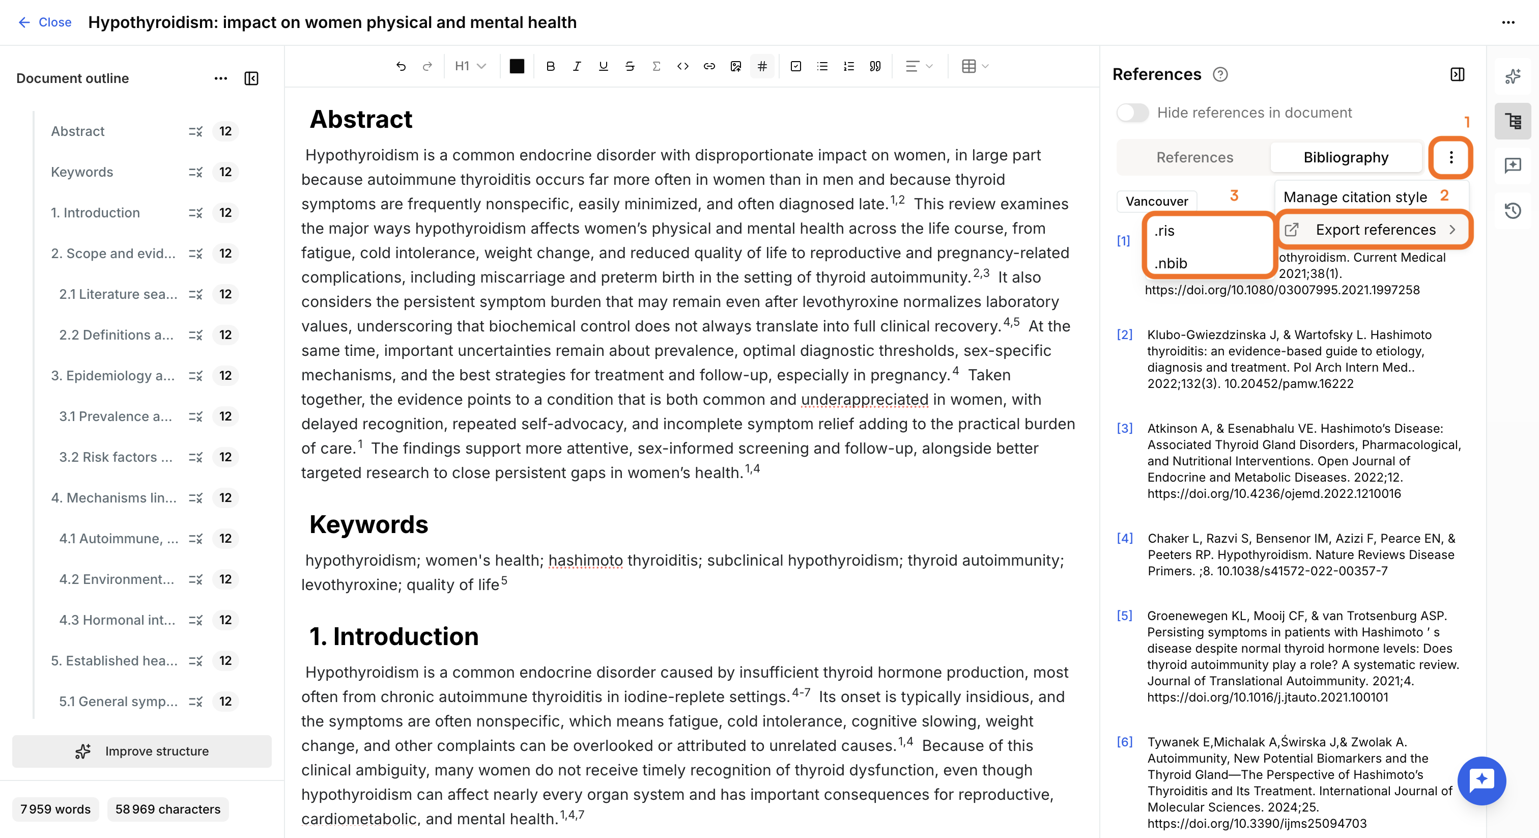The height and width of the screenshot is (838, 1539).
Task: Apply bold formatting from toolbar
Action: (x=550, y=66)
